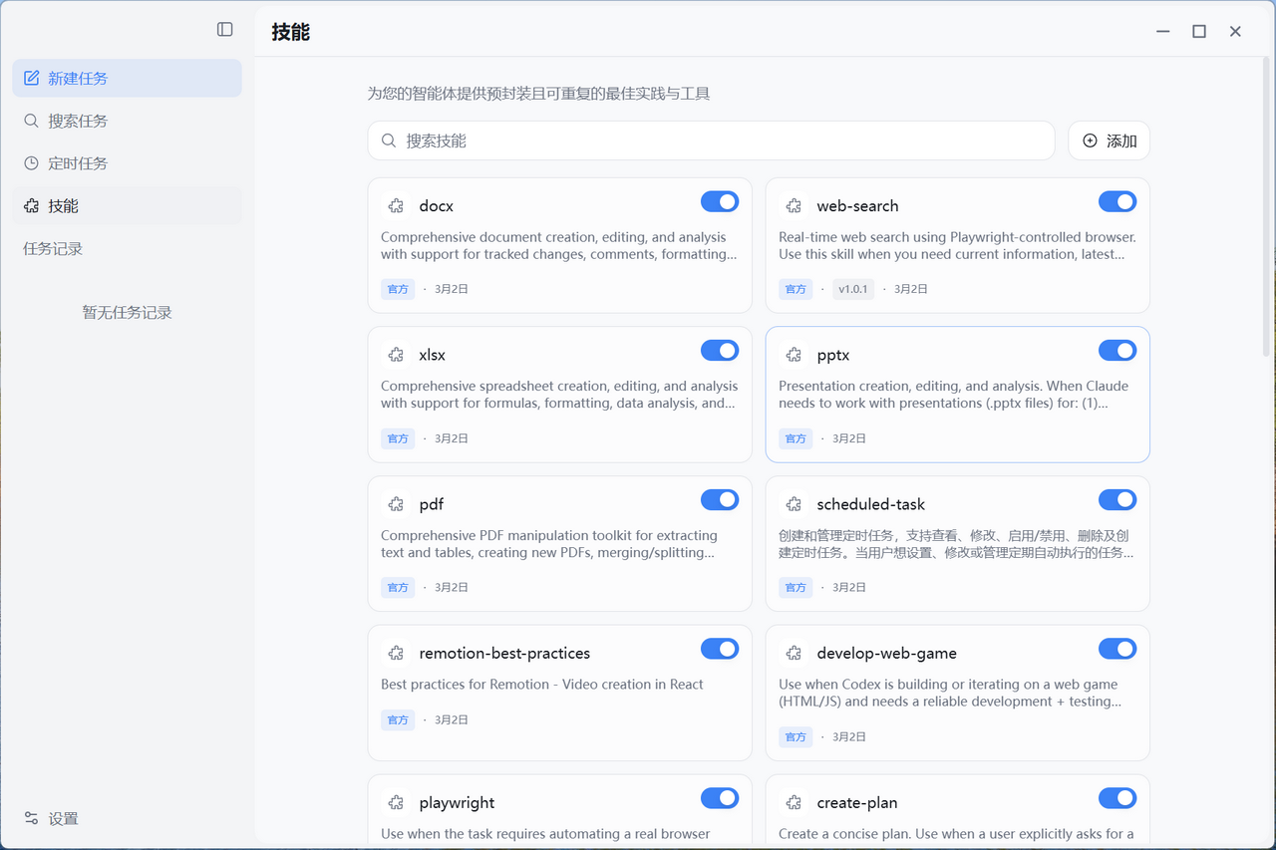Toggle the remotion-best-practices skill

pos(720,649)
